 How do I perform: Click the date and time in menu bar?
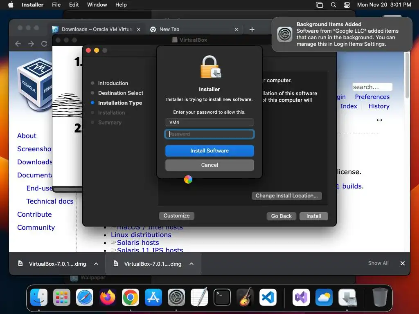point(384,5)
